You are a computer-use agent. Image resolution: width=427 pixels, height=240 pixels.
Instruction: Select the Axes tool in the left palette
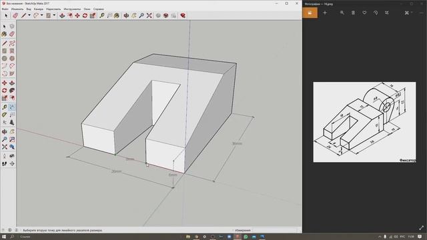5,123
